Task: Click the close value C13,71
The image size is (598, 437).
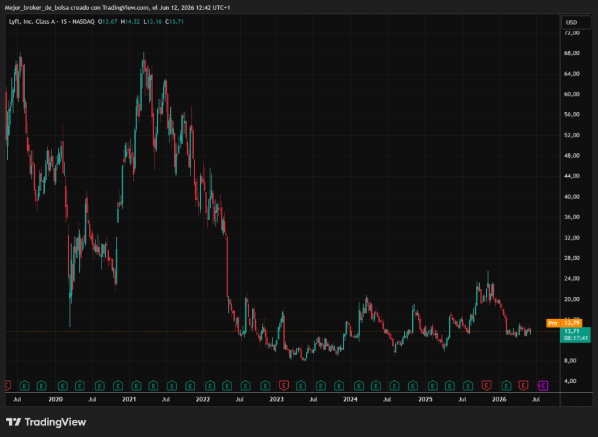Action: click(174, 22)
